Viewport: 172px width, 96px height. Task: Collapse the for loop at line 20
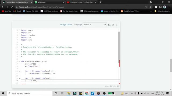pos(20,71)
